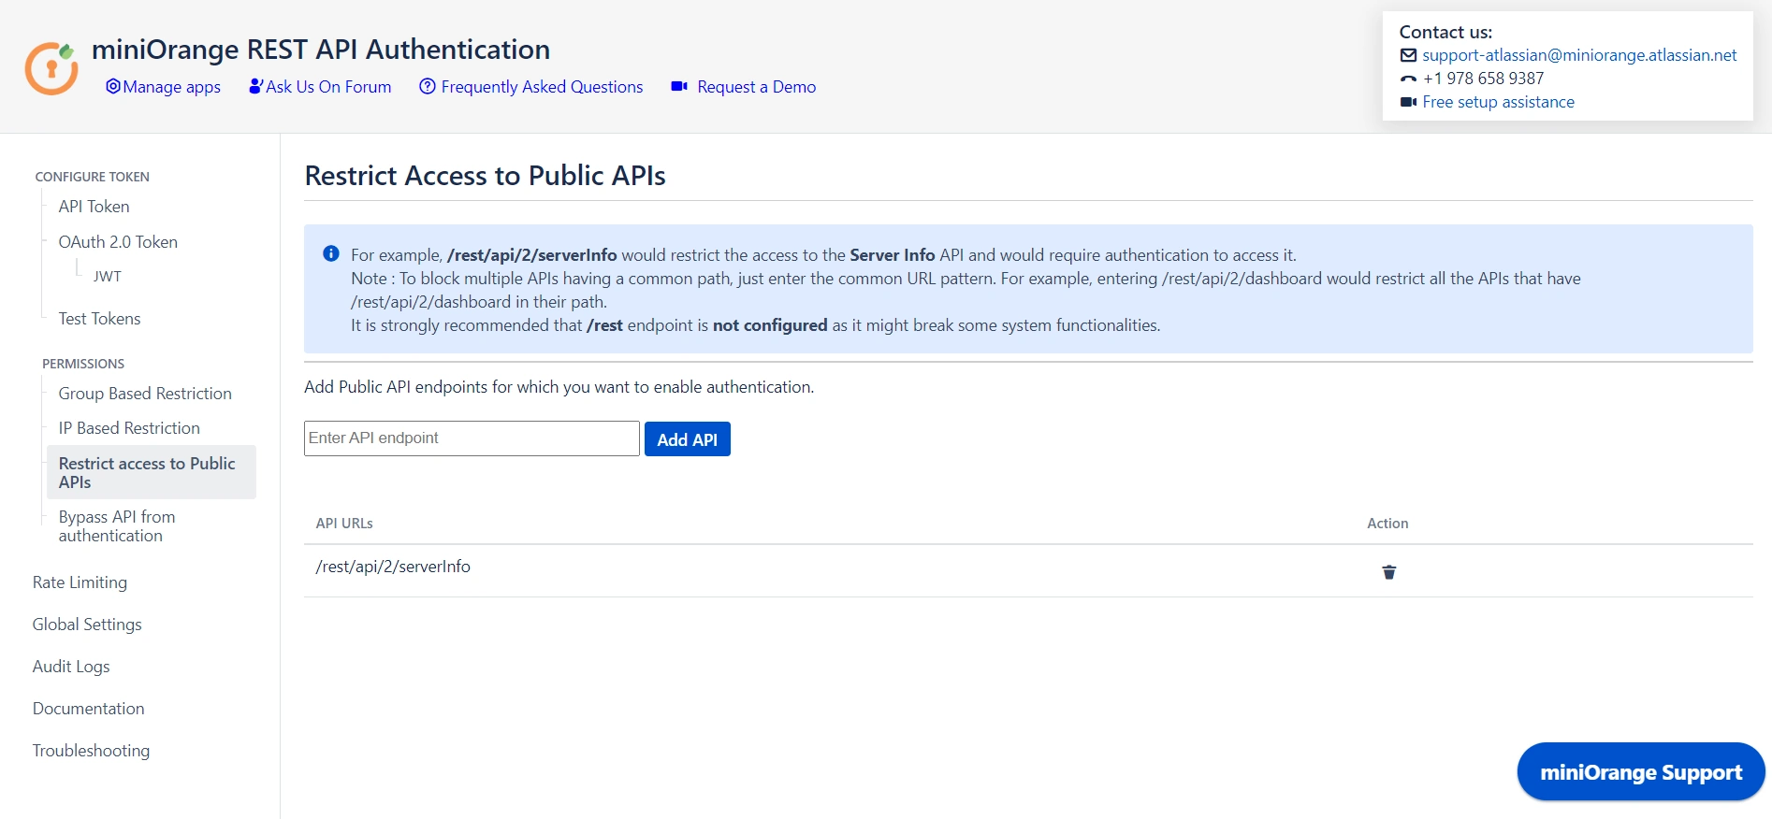Viewport: 1772px width, 819px height.
Task: Open the Ask Us On Forum link
Action: pos(328,87)
